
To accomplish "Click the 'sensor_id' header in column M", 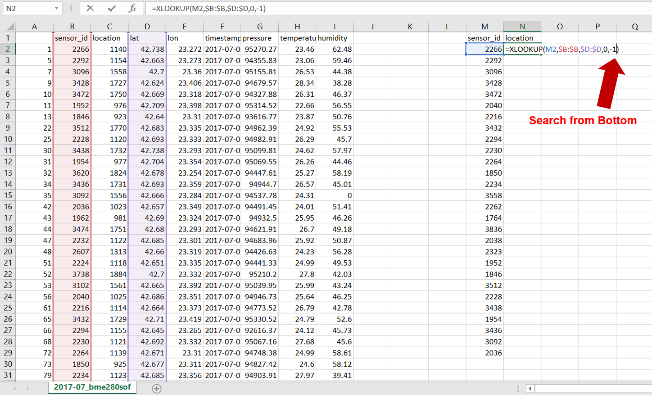I will (485, 38).
